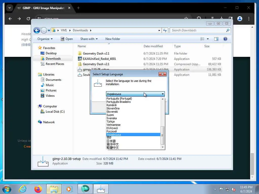Show hidden system tray icons
This screenshot has height=194, width=259.
tap(215, 189)
